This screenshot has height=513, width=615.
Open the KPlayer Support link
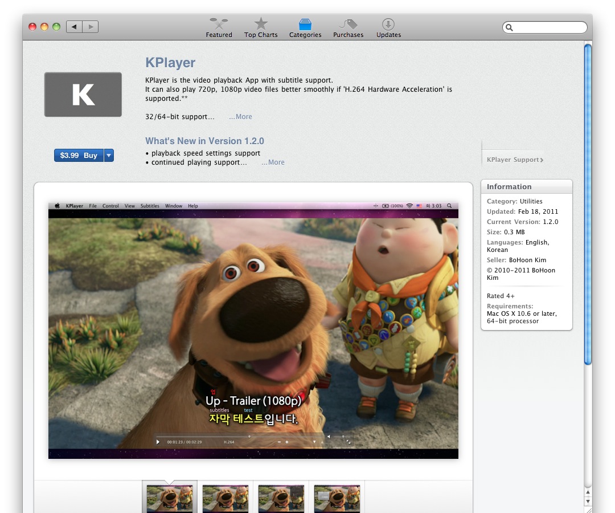pyautogui.click(x=515, y=160)
